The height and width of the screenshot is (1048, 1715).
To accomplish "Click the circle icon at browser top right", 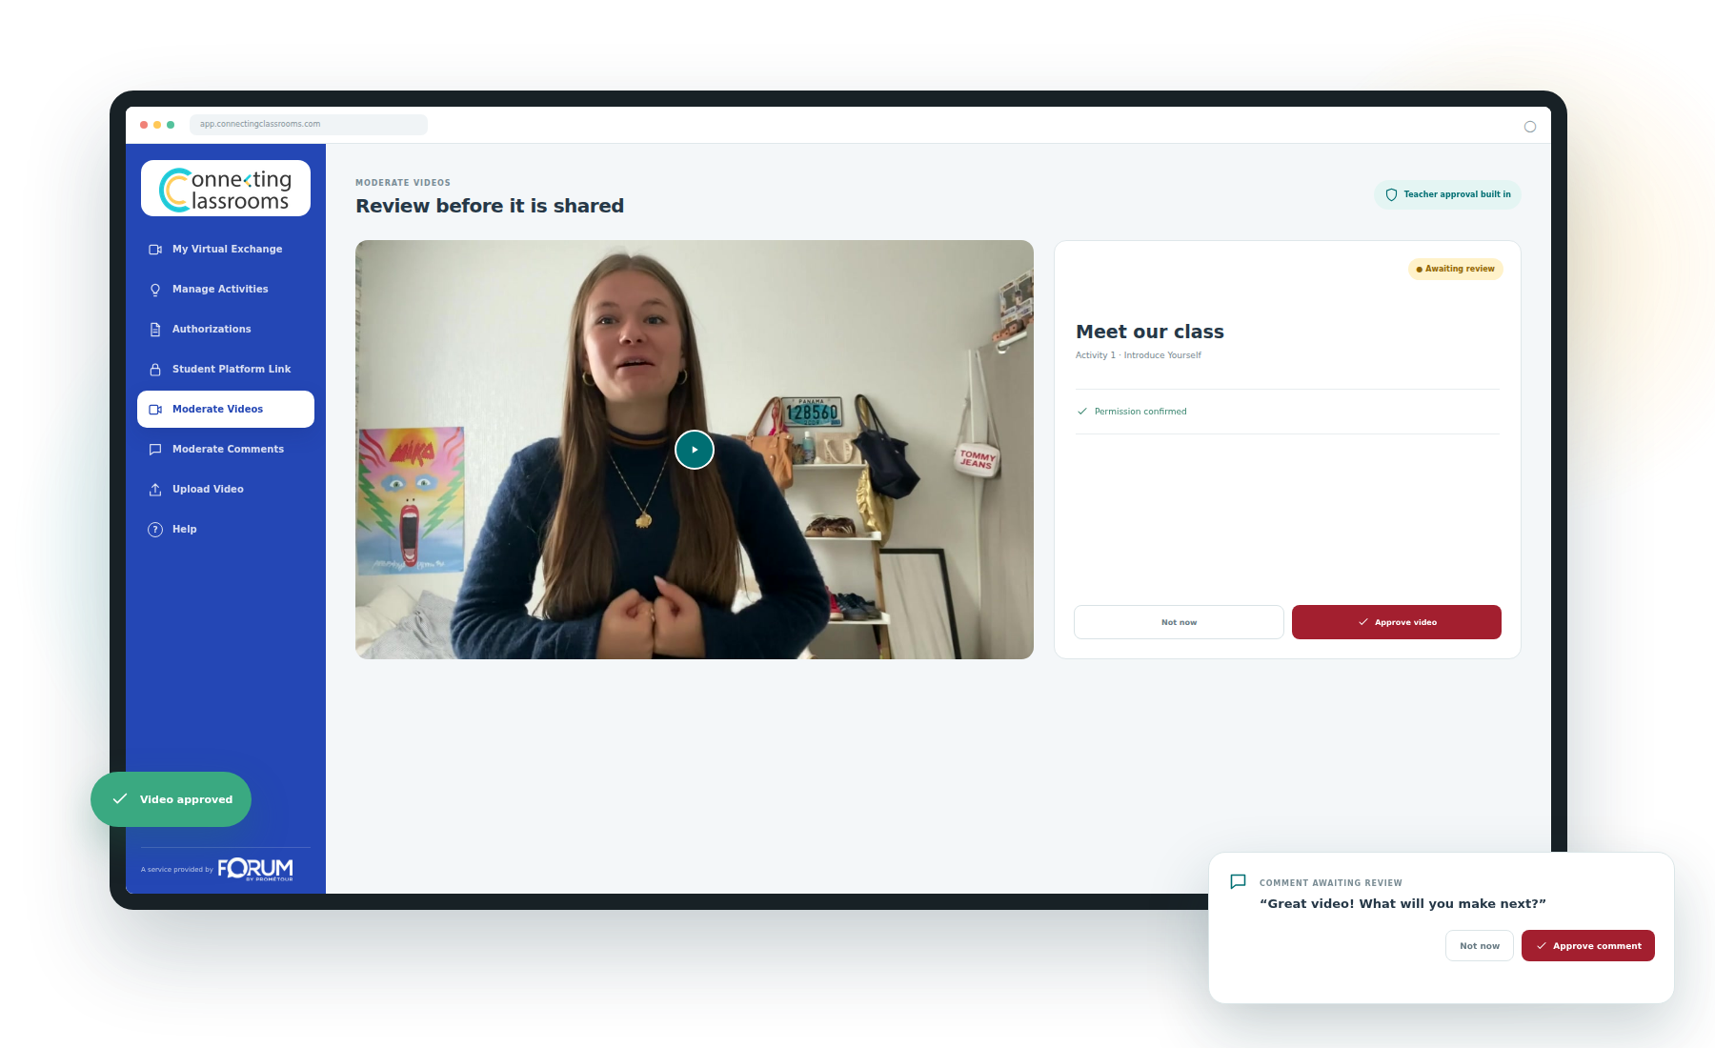I will point(1530,127).
